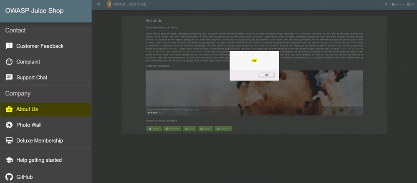Image resolution: width=417 pixels, height=183 pixels.
Task: Click the GitHub octocat icon
Action: 9,177
